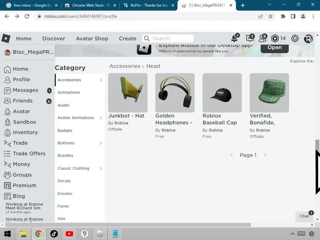Open the settings gear in Roblox header

pyautogui.click(x=295, y=38)
